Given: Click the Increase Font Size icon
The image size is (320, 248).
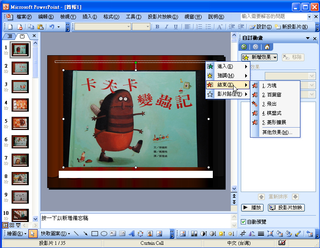Looking at the screenshot, I should (220, 27).
